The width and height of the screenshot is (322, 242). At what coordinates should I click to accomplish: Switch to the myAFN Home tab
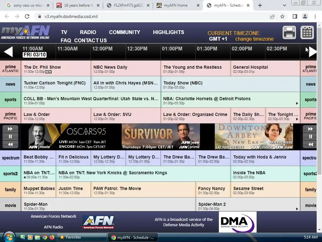[178, 5]
